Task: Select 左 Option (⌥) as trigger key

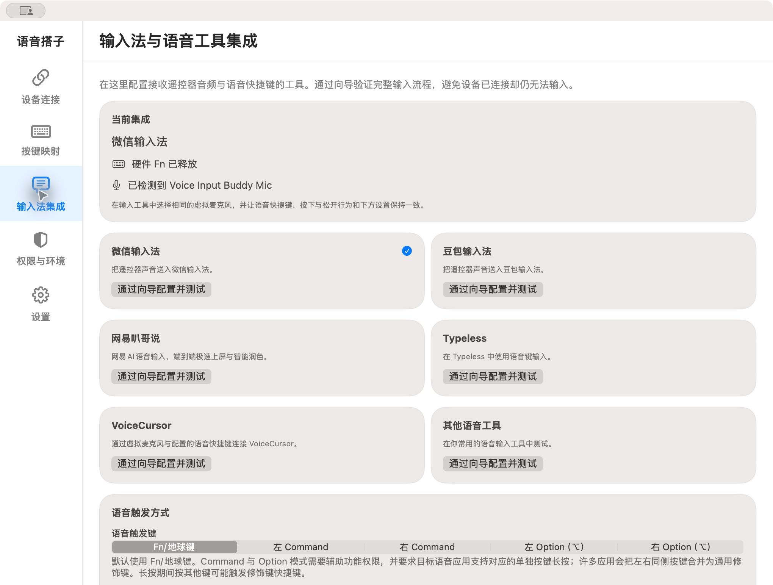Action: (x=554, y=547)
